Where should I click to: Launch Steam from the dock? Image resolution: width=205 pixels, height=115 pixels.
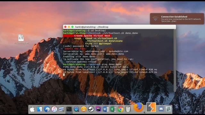(x=91, y=109)
